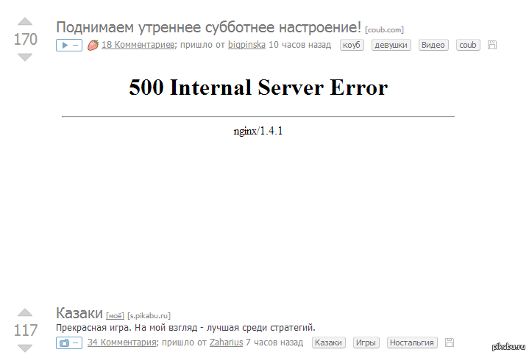
Task: Downvote the post rated 170
Action: point(25,57)
